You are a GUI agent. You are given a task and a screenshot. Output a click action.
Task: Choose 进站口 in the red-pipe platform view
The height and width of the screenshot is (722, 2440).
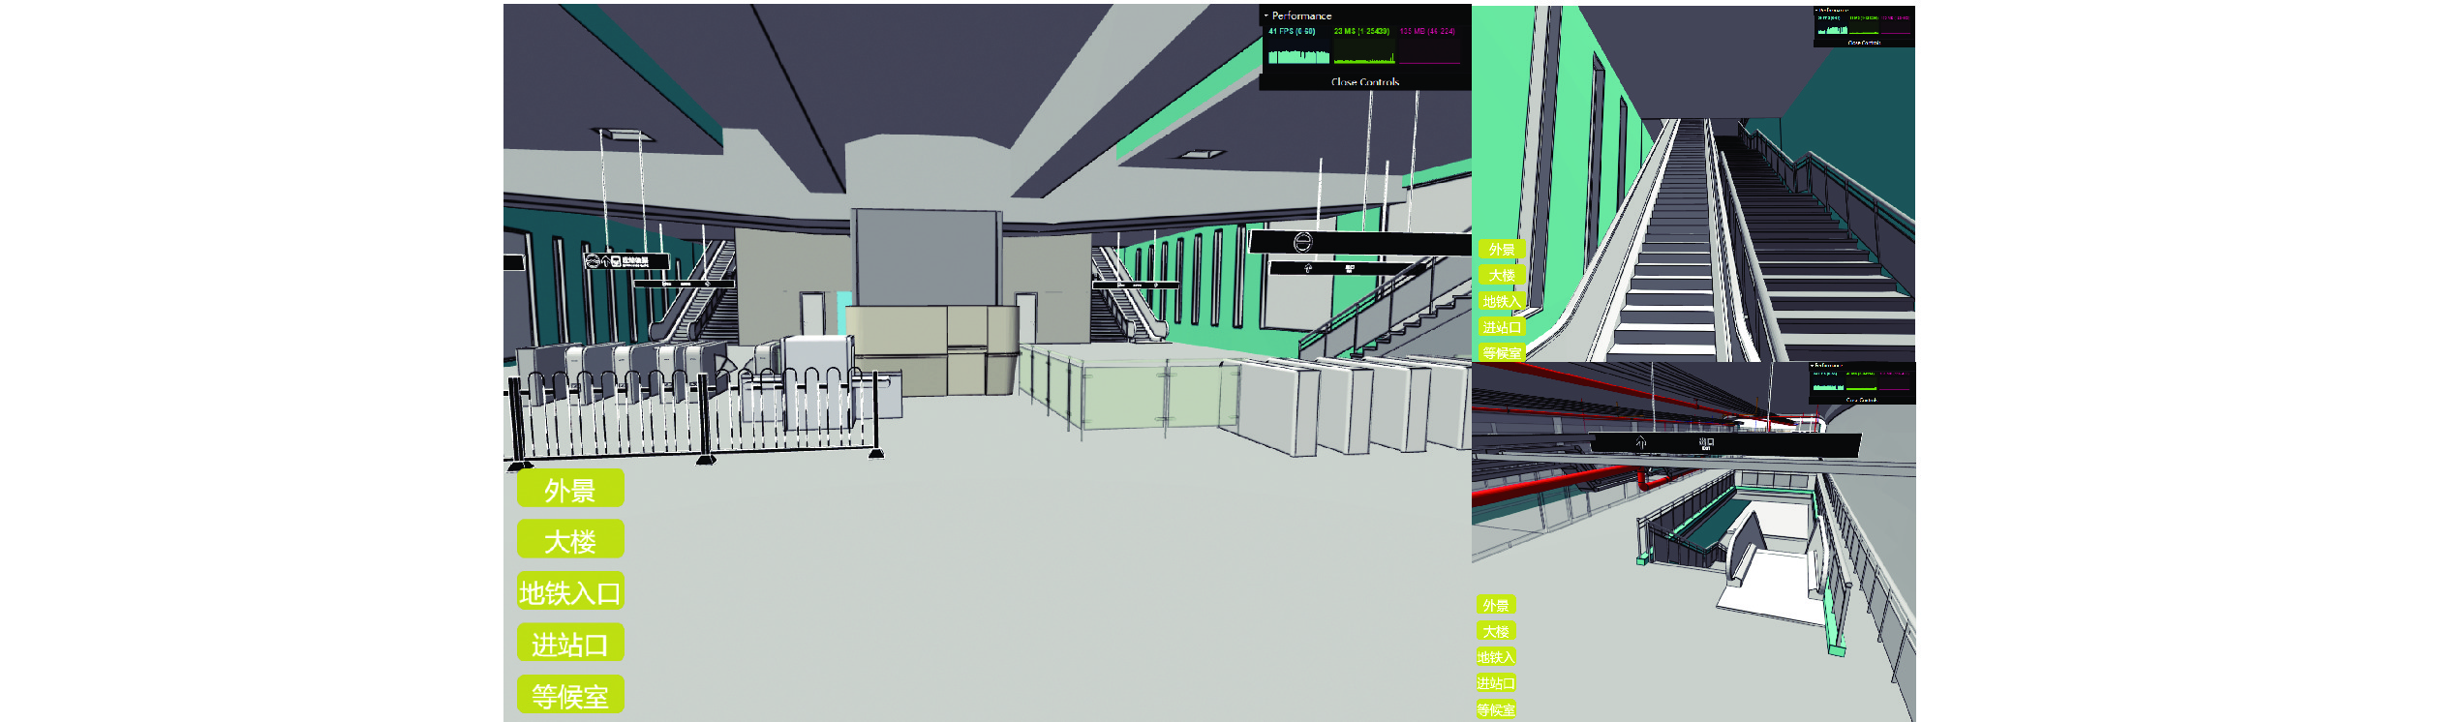(x=1496, y=683)
